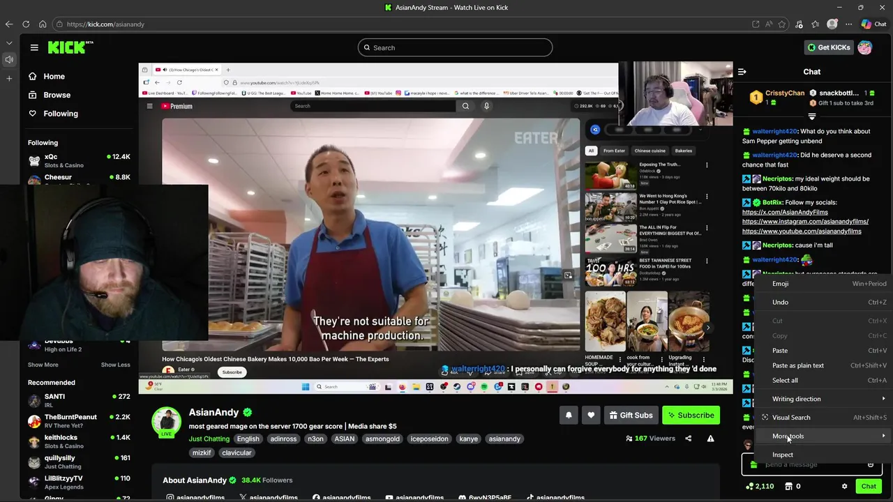Viewport: 893px width, 502px height.
Task: Open the user profile avatar menu
Action: click(x=865, y=47)
